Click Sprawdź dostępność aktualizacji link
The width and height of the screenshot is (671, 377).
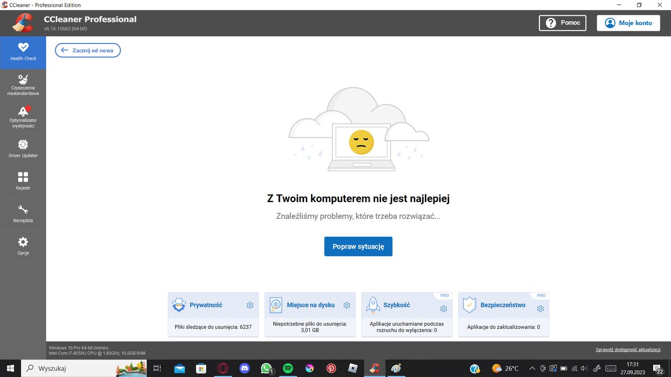(628, 350)
